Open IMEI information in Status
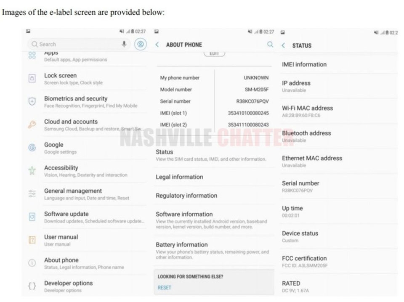The width and height of the screenshot is (404, 302). (339, 64)
